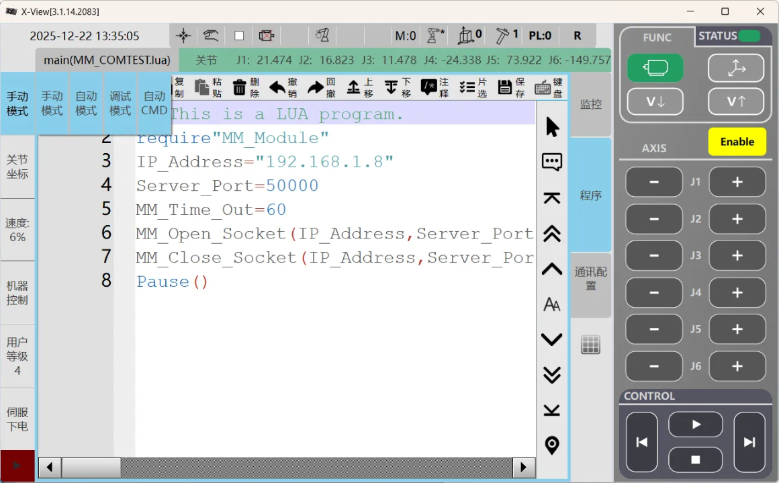Open the 速度 6% speed selector

coord(17,230)
